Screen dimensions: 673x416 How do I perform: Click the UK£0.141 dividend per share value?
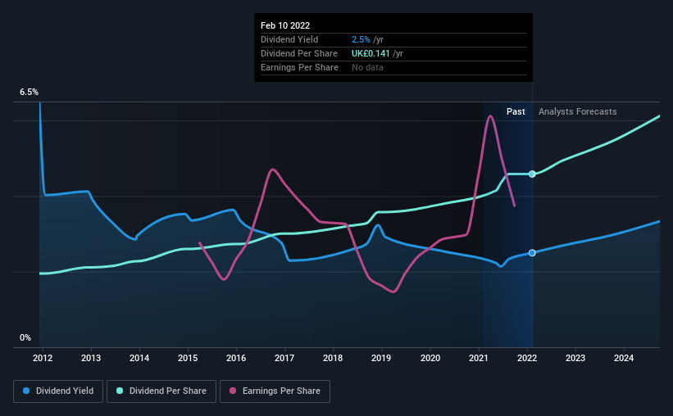pyautogui.click(x=371, y=53)
